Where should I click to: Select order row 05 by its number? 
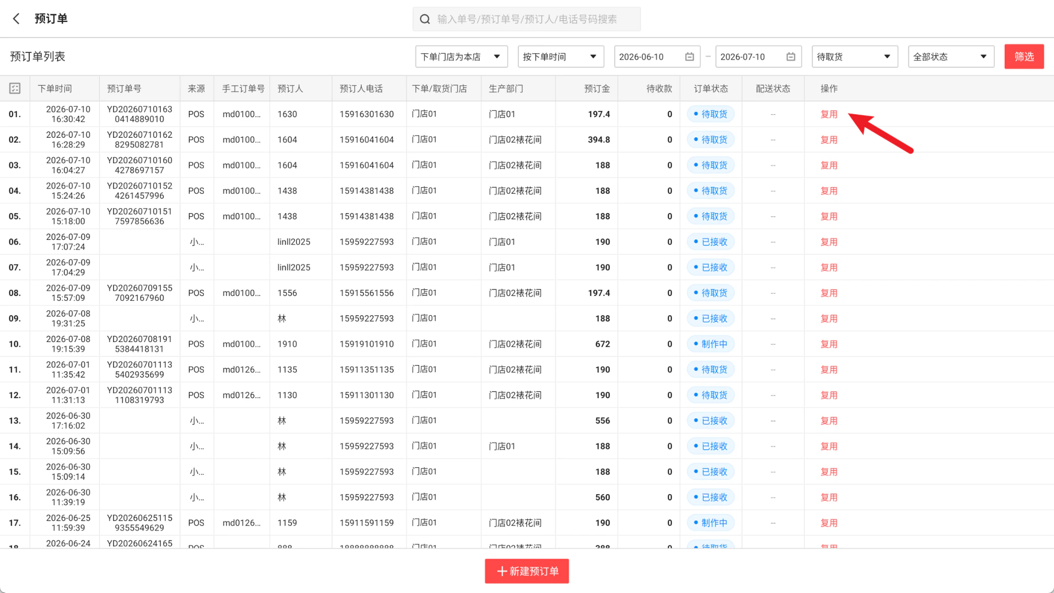[15, 216]
